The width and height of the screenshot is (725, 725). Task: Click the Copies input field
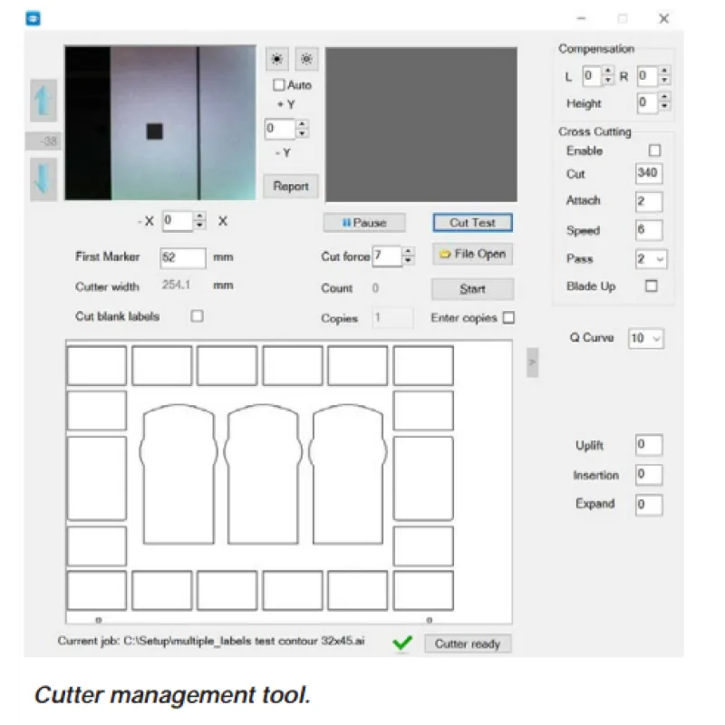(x=392, y=318)
